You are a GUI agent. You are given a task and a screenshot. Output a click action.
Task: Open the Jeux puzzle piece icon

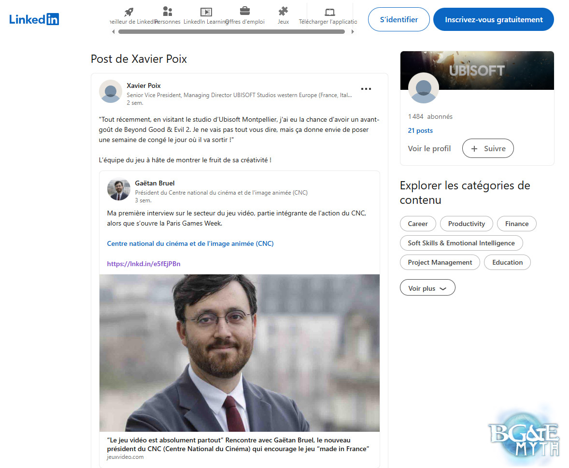284,12
